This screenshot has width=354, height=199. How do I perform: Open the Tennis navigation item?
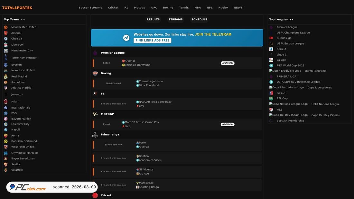[184, 8]
